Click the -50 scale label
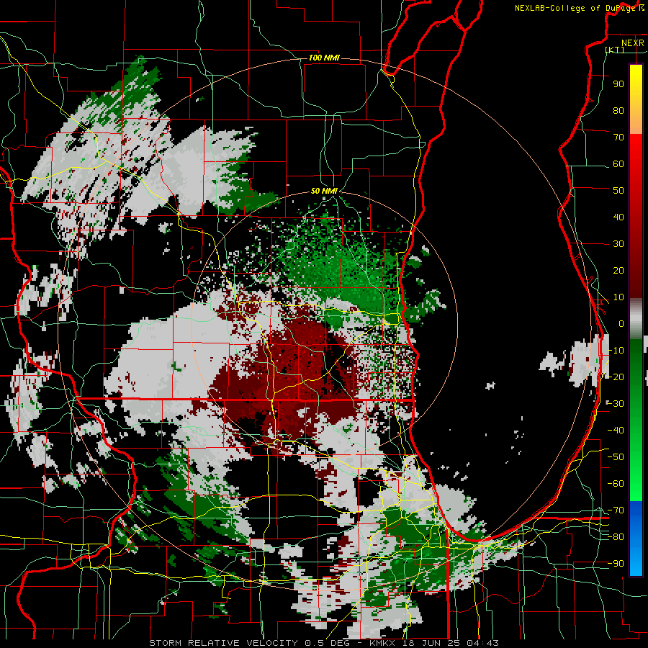Screen dimensions: 648x648 [616, 457]
